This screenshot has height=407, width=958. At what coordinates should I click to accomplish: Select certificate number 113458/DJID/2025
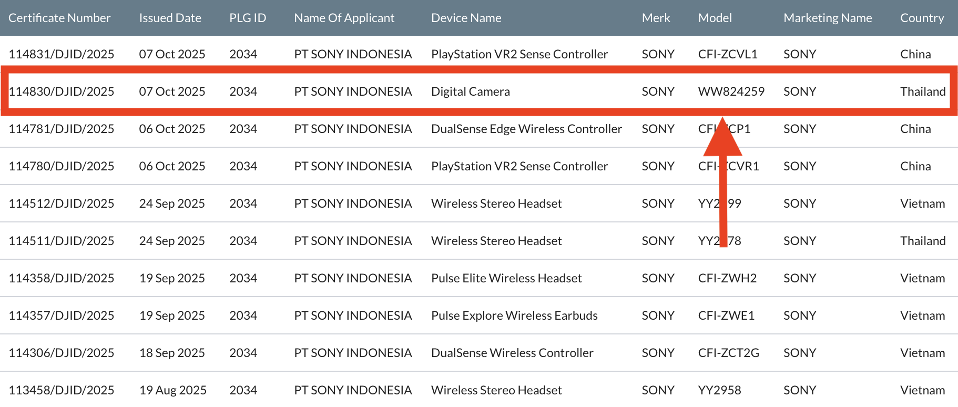62,390
